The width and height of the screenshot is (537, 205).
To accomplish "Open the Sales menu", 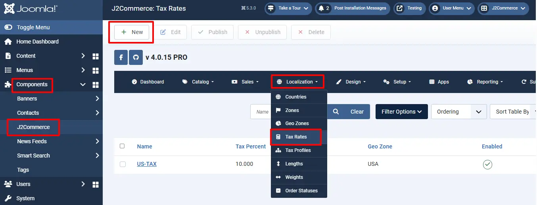I will click(x=245, y=82).
